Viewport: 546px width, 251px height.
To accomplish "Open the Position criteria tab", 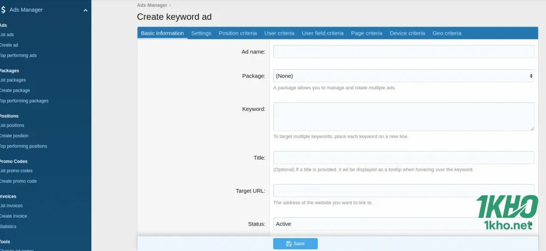I will (x=238, y=33).
